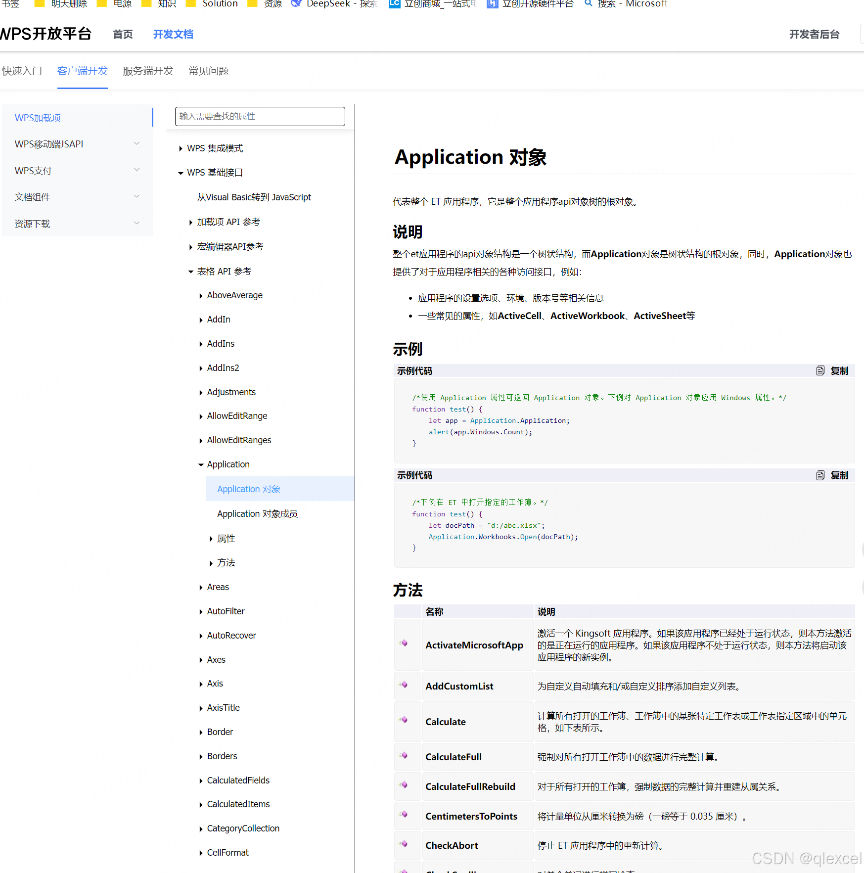Open AllowEditRanges tree item

coord(239,440)
